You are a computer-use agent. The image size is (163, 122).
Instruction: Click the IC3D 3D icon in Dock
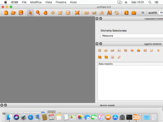[x=136, y=117]
